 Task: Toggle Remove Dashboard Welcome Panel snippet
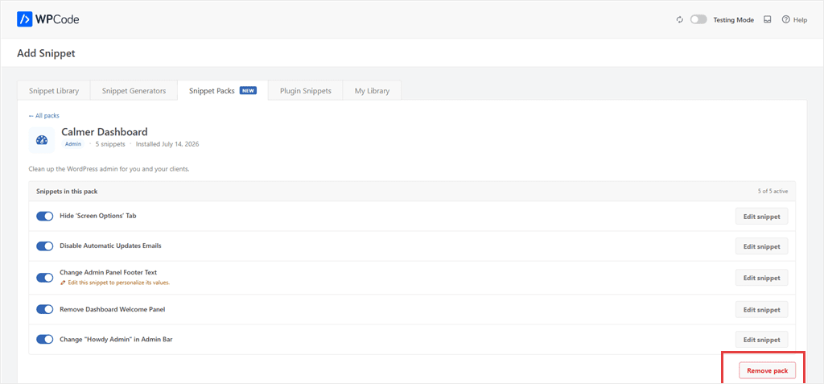coord(45,309)
